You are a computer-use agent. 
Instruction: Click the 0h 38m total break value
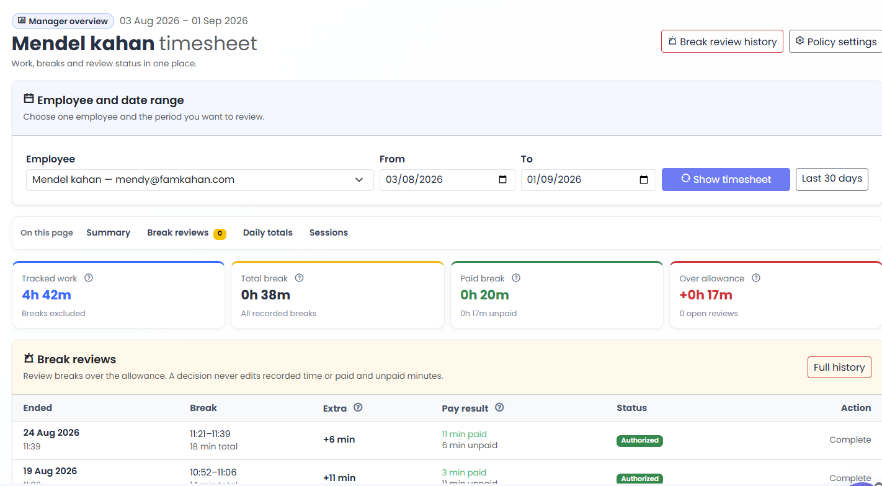pos(265,295)
